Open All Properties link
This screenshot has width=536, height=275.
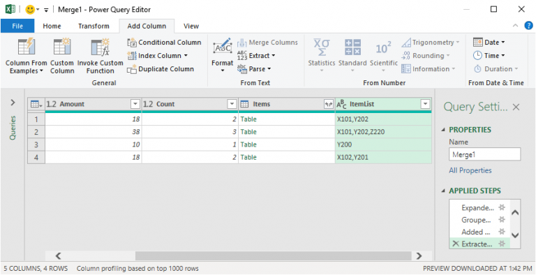470,170
